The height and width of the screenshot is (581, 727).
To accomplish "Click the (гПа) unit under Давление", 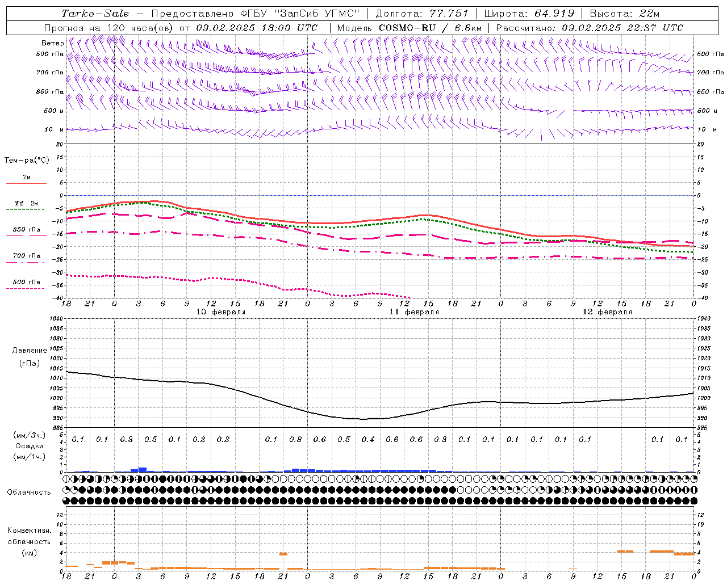I will click(x=30, y=363).
